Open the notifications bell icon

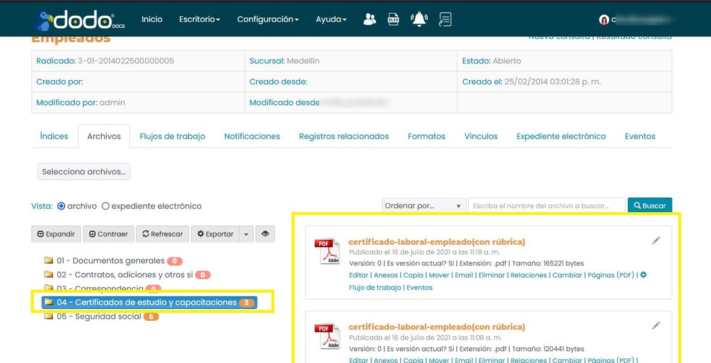tap(419, 19)
